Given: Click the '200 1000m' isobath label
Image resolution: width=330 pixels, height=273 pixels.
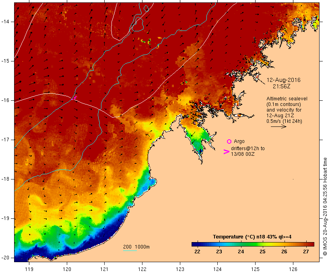Looking at the screenshot, I should tap(136, 247).
